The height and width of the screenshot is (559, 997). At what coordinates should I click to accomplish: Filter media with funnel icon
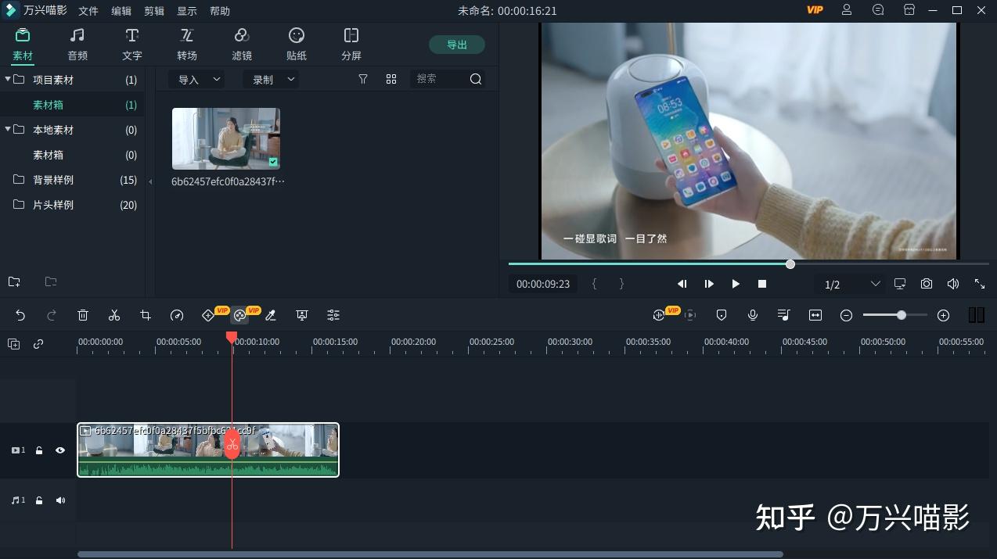[363, 79]
